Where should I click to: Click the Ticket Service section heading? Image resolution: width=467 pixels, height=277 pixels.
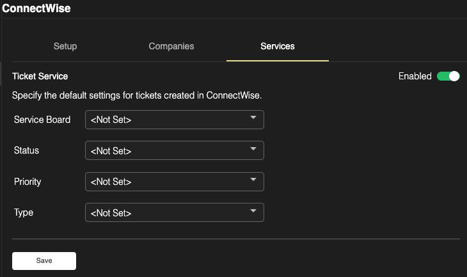[x=40, y=76]
